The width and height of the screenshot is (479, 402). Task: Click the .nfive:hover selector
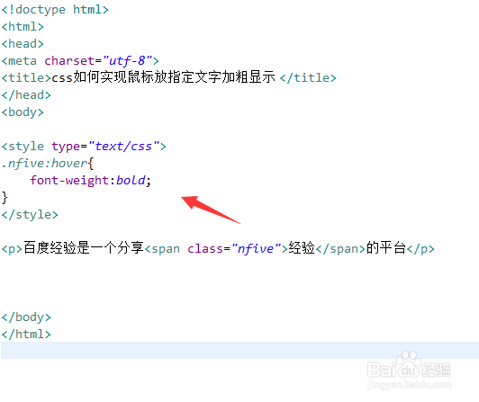pyautogui.click(x=45, y=164)
